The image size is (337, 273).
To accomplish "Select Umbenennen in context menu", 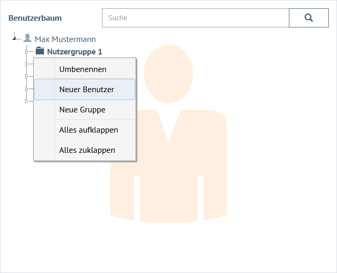I will 85,69.
